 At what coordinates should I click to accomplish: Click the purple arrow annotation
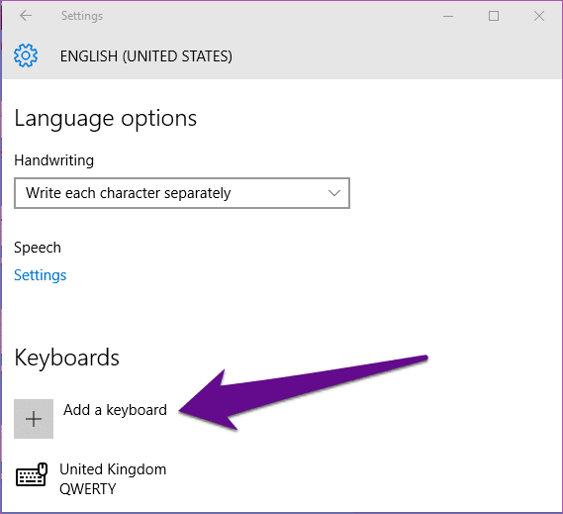click(x=303, y=392)
